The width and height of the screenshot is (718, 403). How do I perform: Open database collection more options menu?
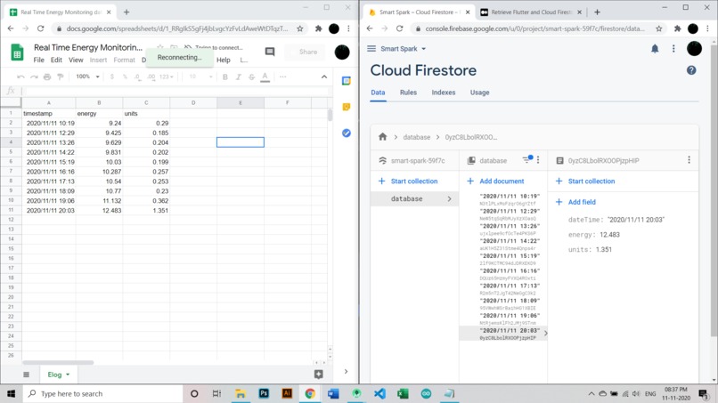[x=538, y=159]
